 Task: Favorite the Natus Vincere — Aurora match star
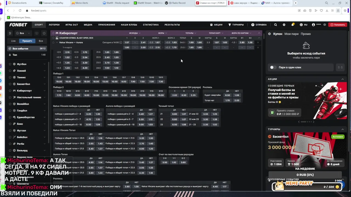[x=53, y=42]
